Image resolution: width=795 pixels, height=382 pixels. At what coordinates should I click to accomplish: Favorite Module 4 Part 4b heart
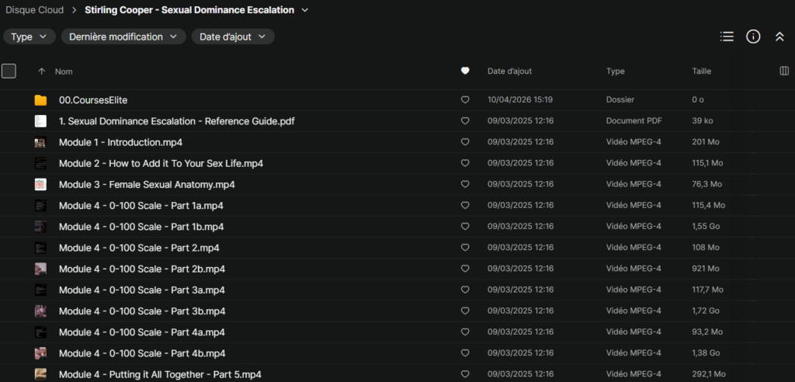[465, 353]
